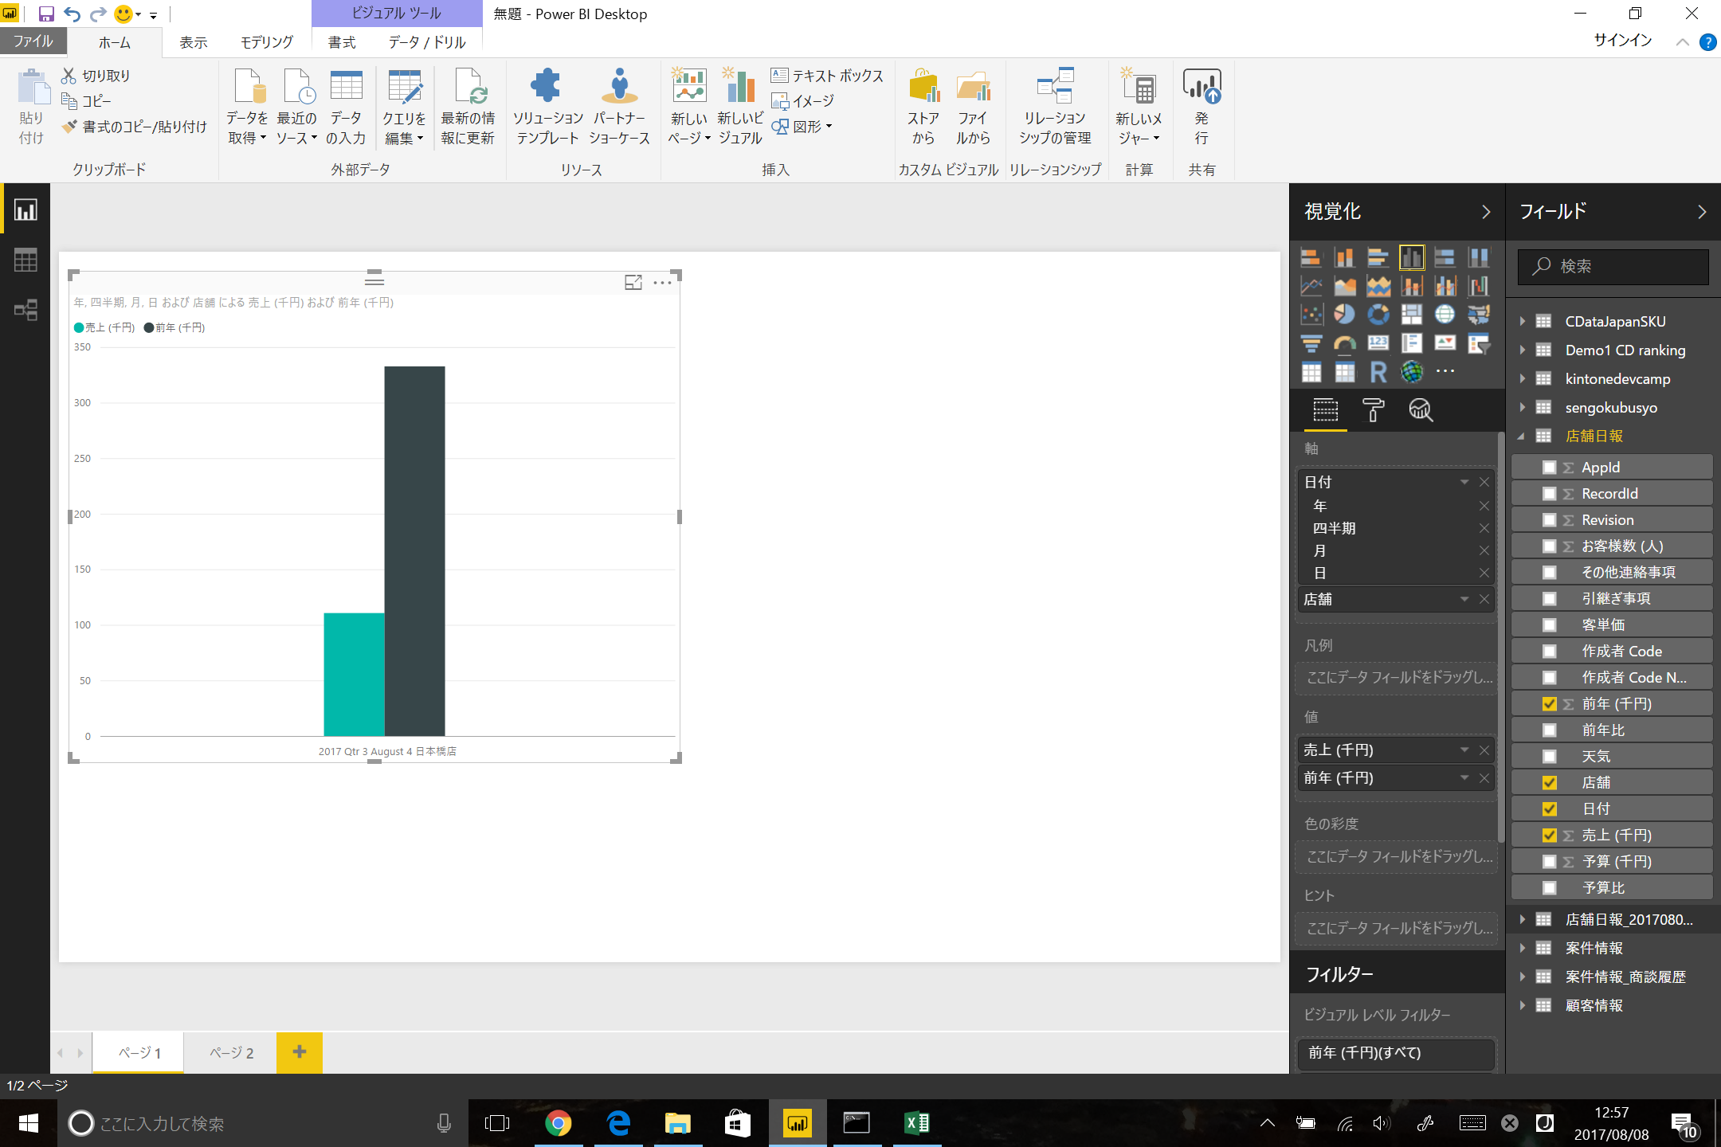
Task: Check the 天気 field checkbox
Action: click(x=1550, y=755)
